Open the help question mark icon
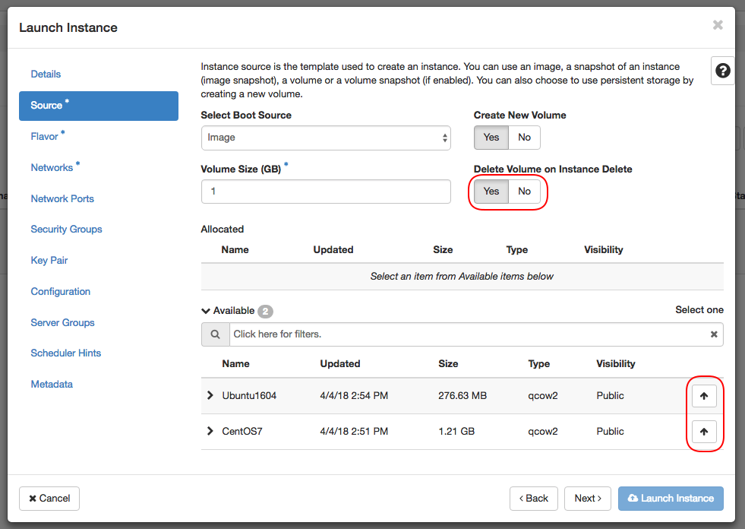The image size is (745, 529). (x=723, y=71)
